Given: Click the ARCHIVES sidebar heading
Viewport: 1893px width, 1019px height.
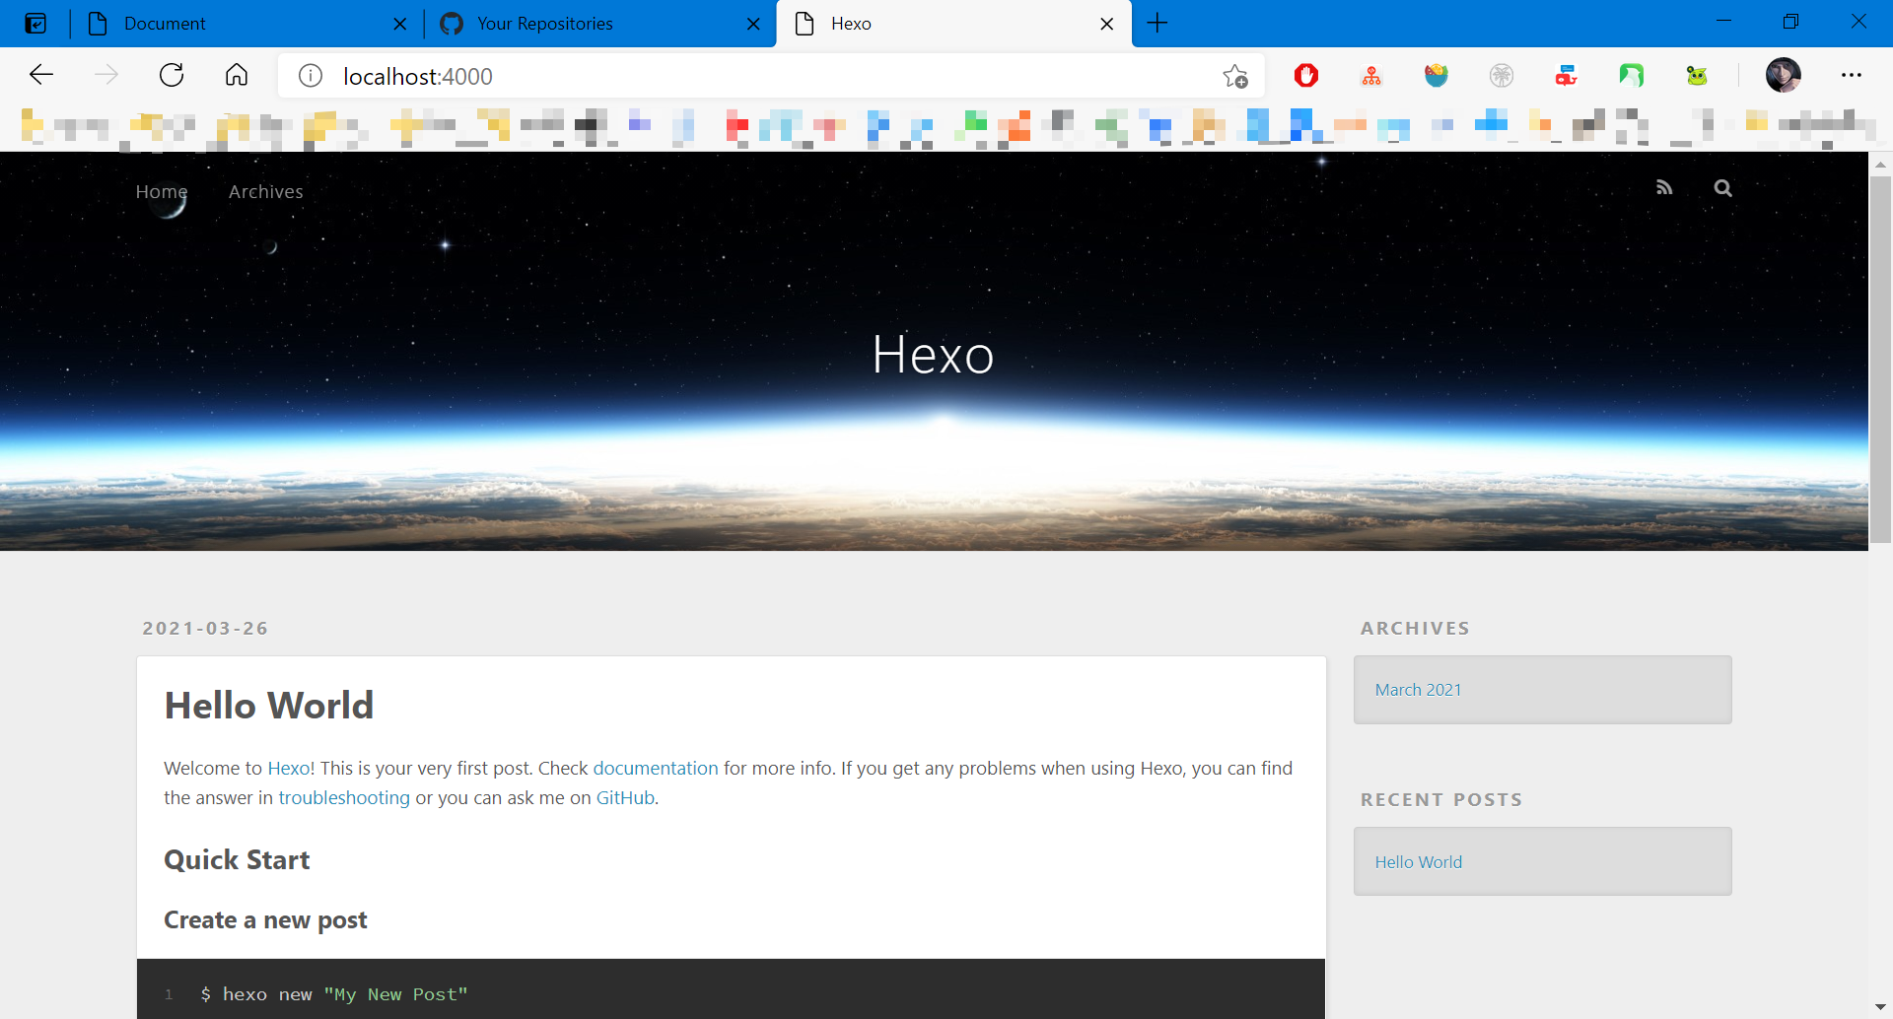Looking at the screenshot, I should pyautogui.click(x=1415, y=628).
